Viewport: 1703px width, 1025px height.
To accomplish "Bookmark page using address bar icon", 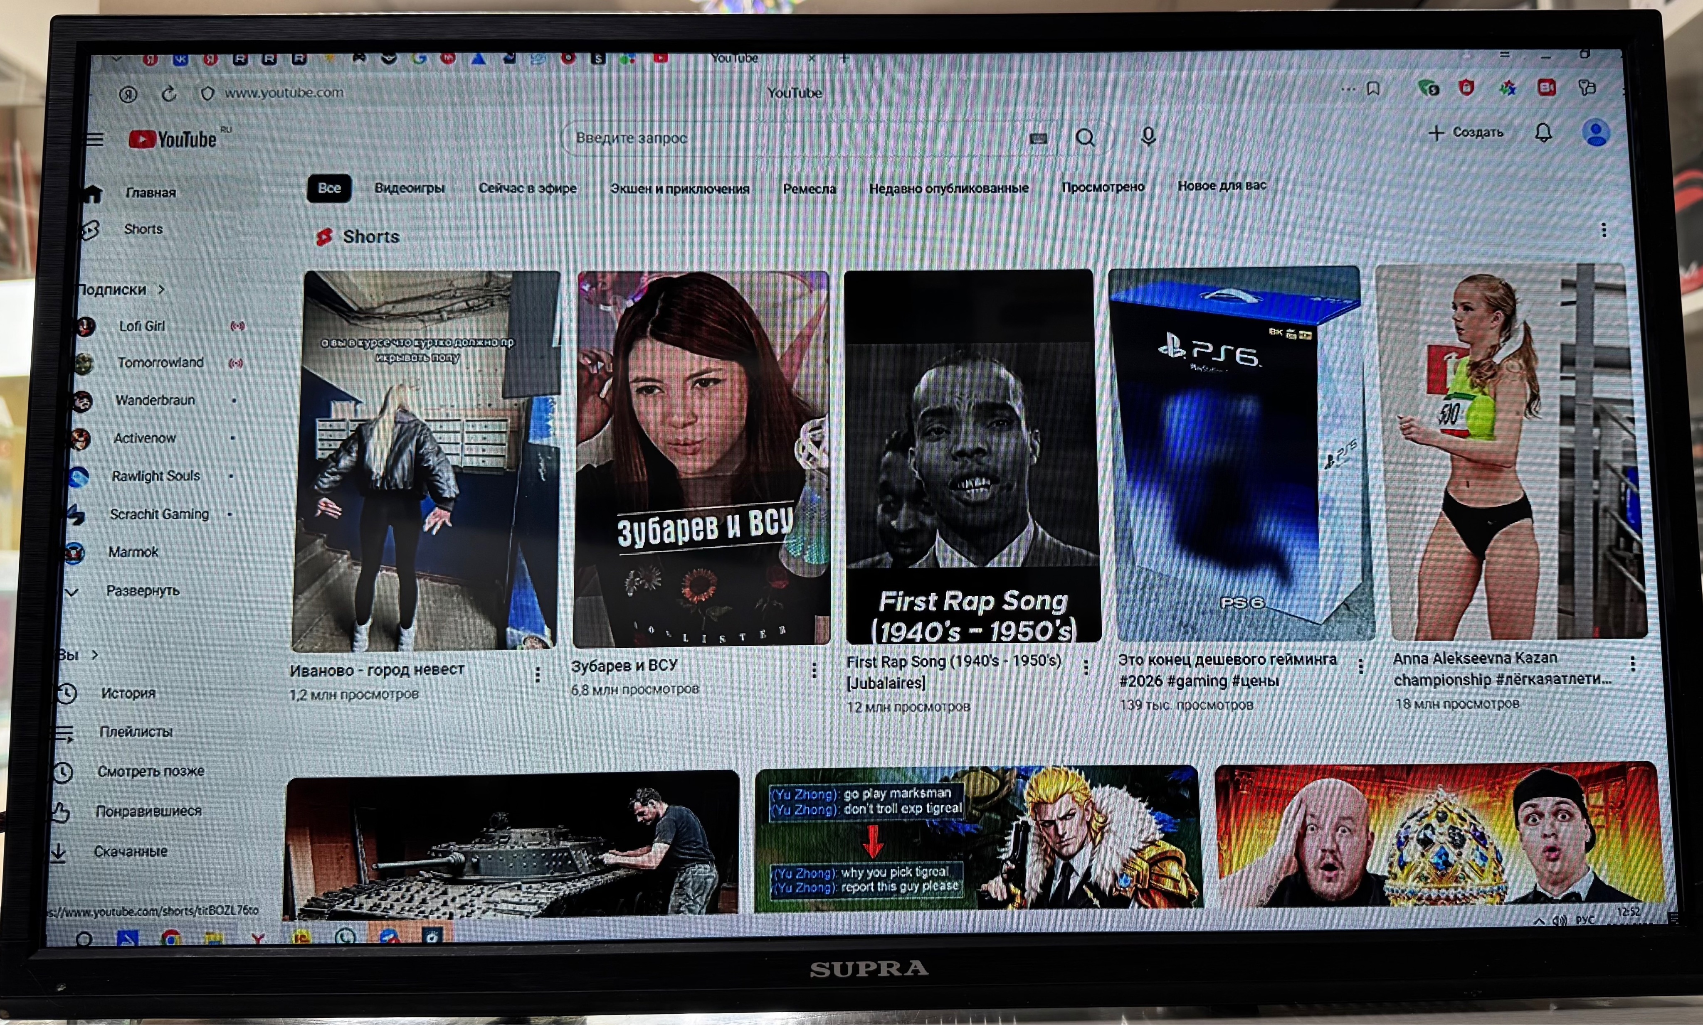I will click(1372, 89).
